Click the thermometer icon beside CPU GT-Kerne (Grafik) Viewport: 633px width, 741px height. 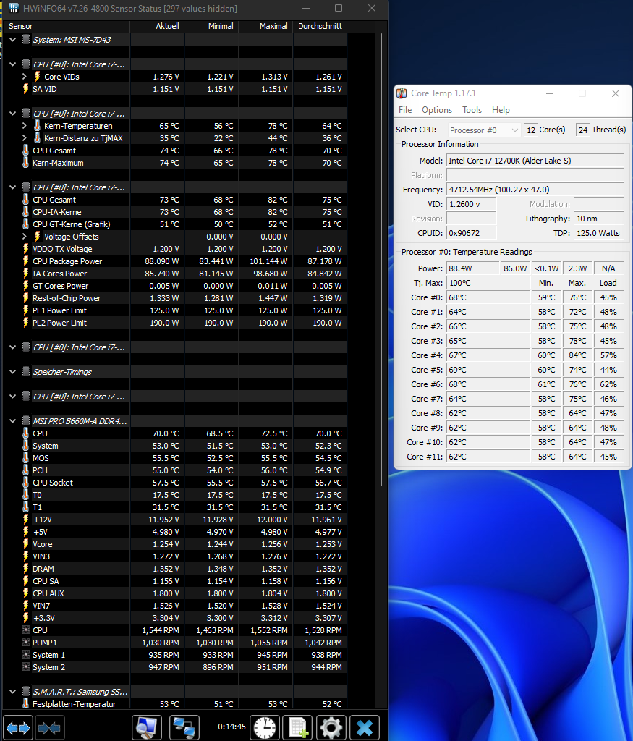(x=26, y=224)
